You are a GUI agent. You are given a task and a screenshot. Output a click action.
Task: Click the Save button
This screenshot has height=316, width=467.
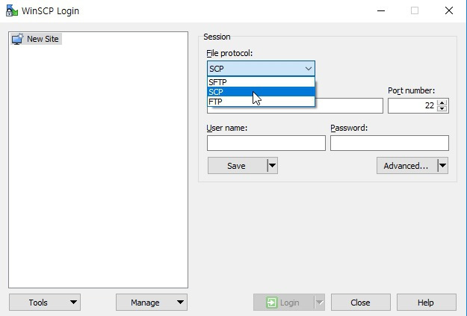pyautogui.click(x=237, y=166)
